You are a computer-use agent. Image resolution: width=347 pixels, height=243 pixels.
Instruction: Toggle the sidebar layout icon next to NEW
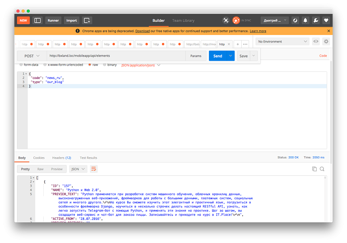point(37,20)
